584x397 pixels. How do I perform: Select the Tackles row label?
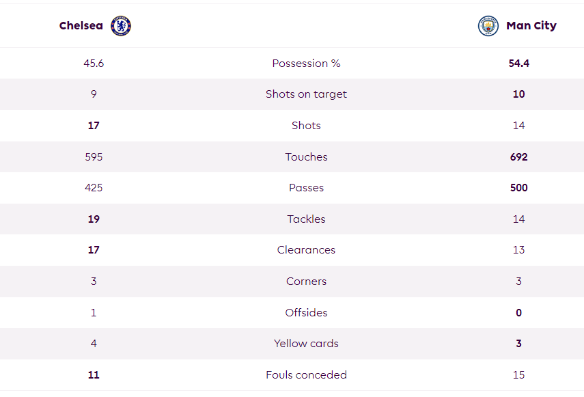(x=306, y=219)
